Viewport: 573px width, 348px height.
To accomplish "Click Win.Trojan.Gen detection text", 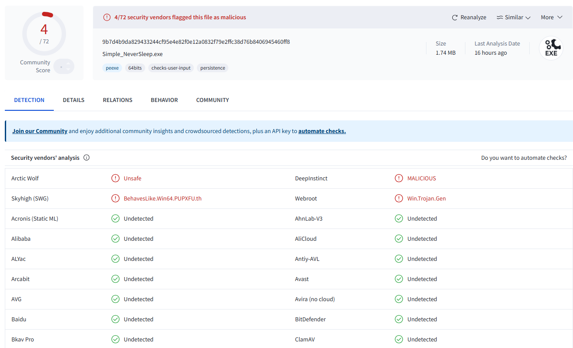I will coord(426,198).
